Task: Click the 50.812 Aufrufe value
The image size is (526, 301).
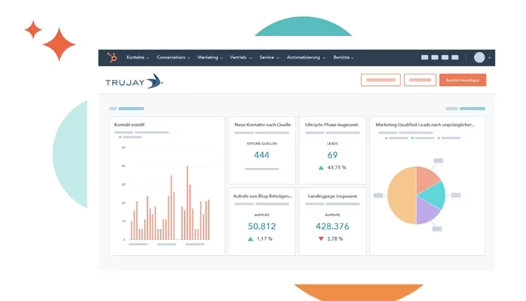Action: (x=261, y=227)
